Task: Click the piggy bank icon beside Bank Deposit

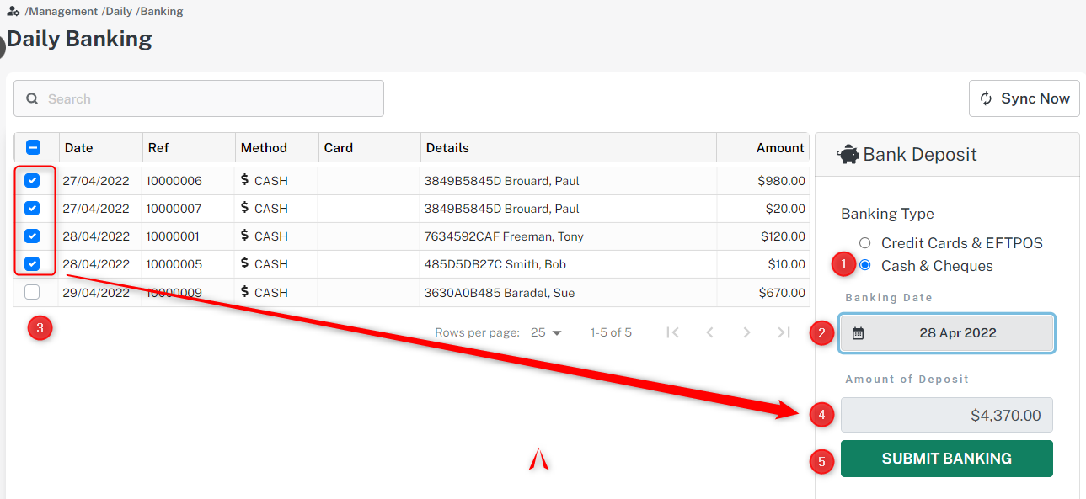Action: pyautogui.click(x=848, y=155)
